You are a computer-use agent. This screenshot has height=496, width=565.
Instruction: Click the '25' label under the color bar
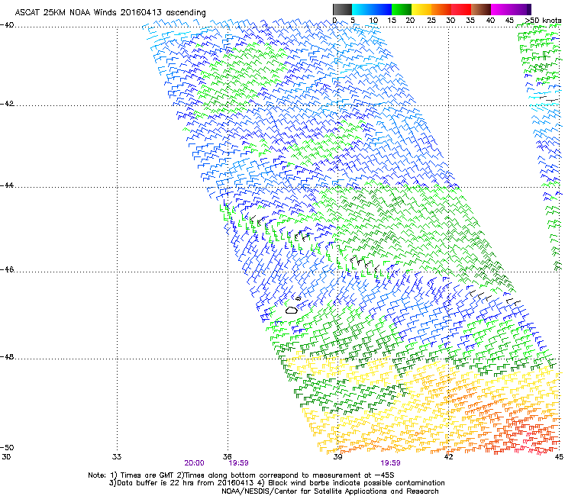tap(431, 21)
